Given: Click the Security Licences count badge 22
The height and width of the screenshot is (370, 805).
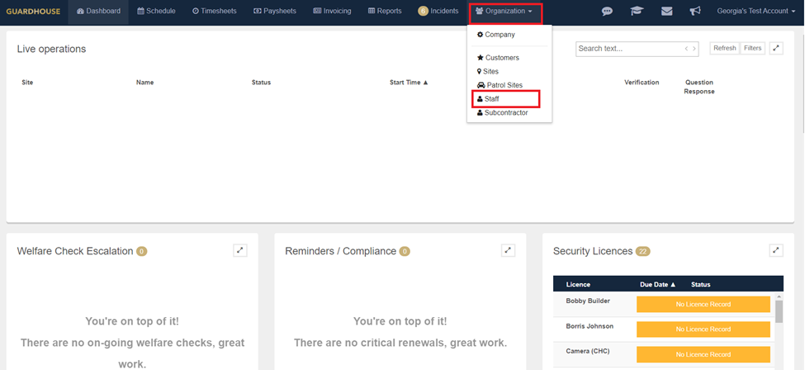Looking at the screenshot, I should [x=643, y=251].
